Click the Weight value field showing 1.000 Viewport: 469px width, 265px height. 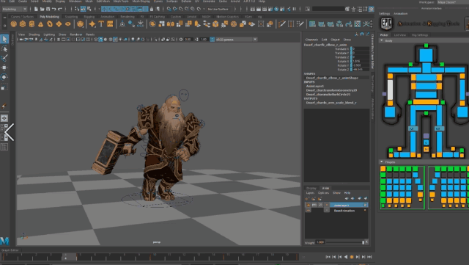[x=320, y=242]
